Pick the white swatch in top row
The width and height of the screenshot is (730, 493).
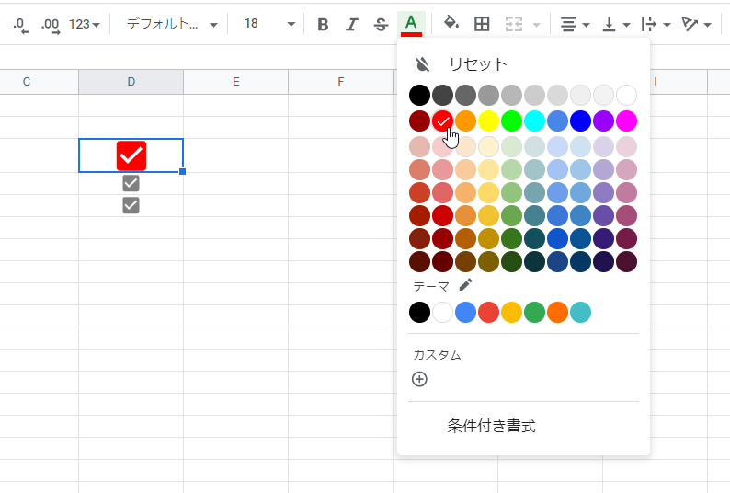pyautogui.click(x=626, y=96)
